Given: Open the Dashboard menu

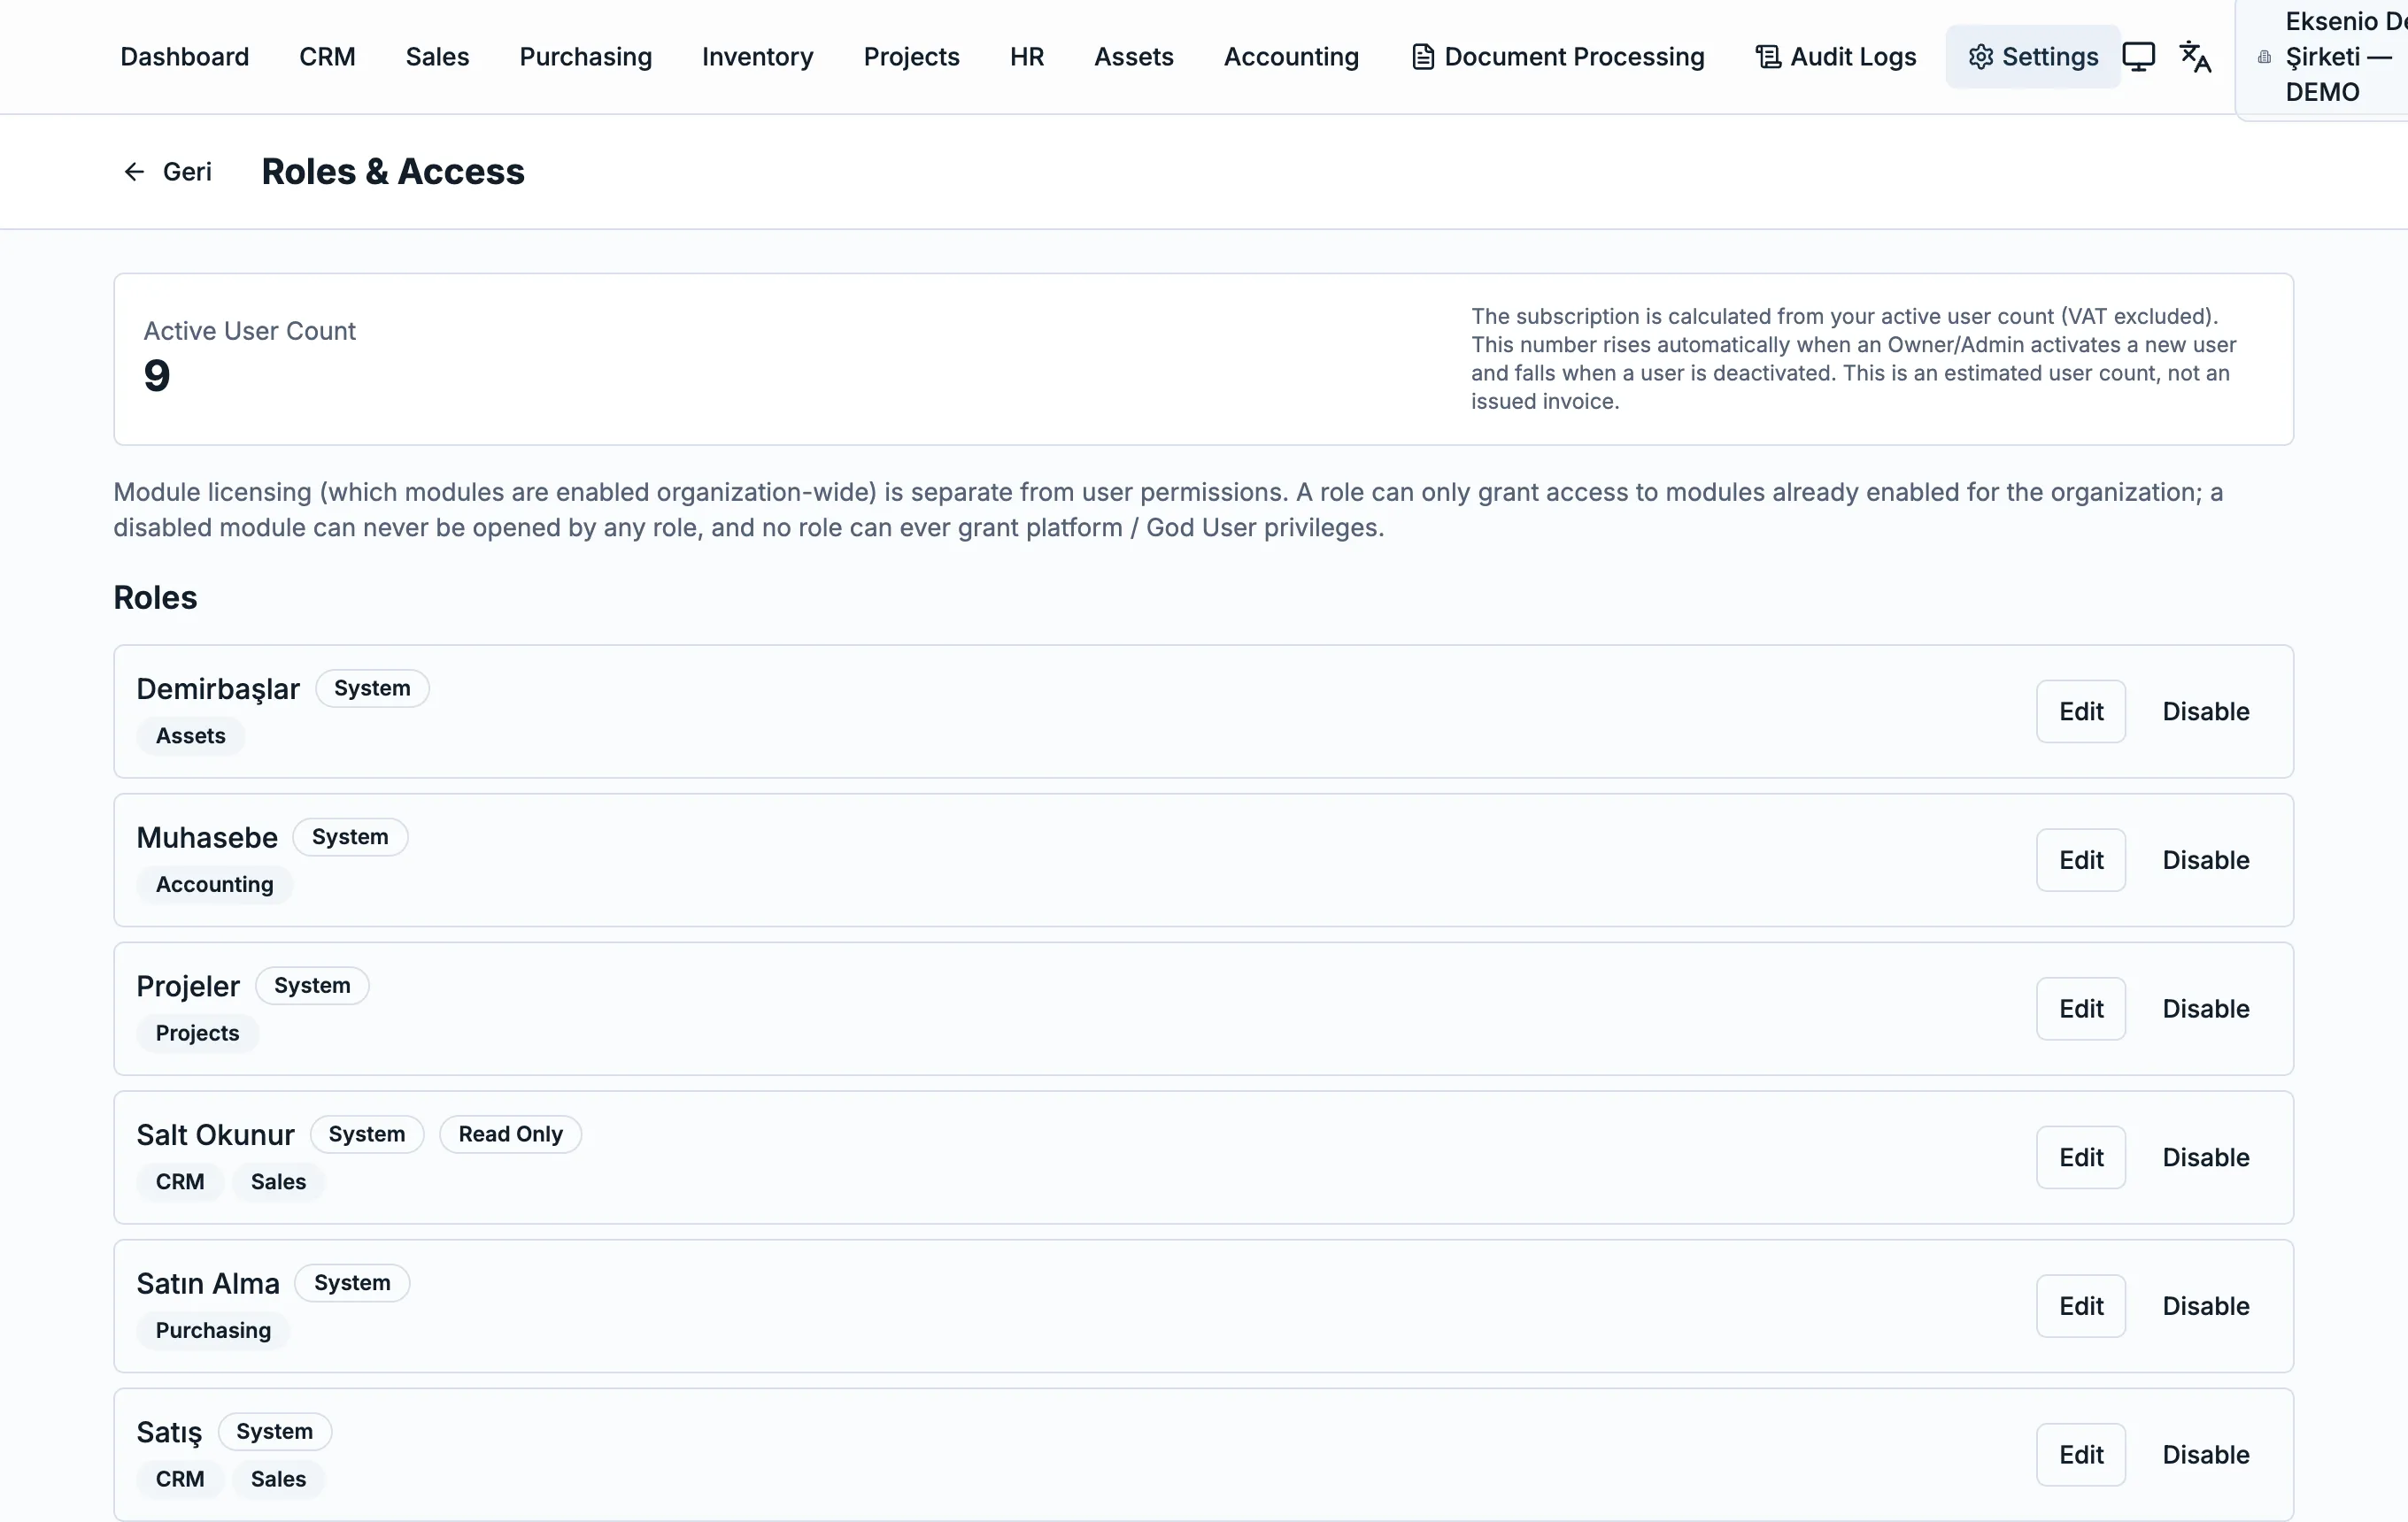Looking at the screenshot, I should click(x=185, y=57).
